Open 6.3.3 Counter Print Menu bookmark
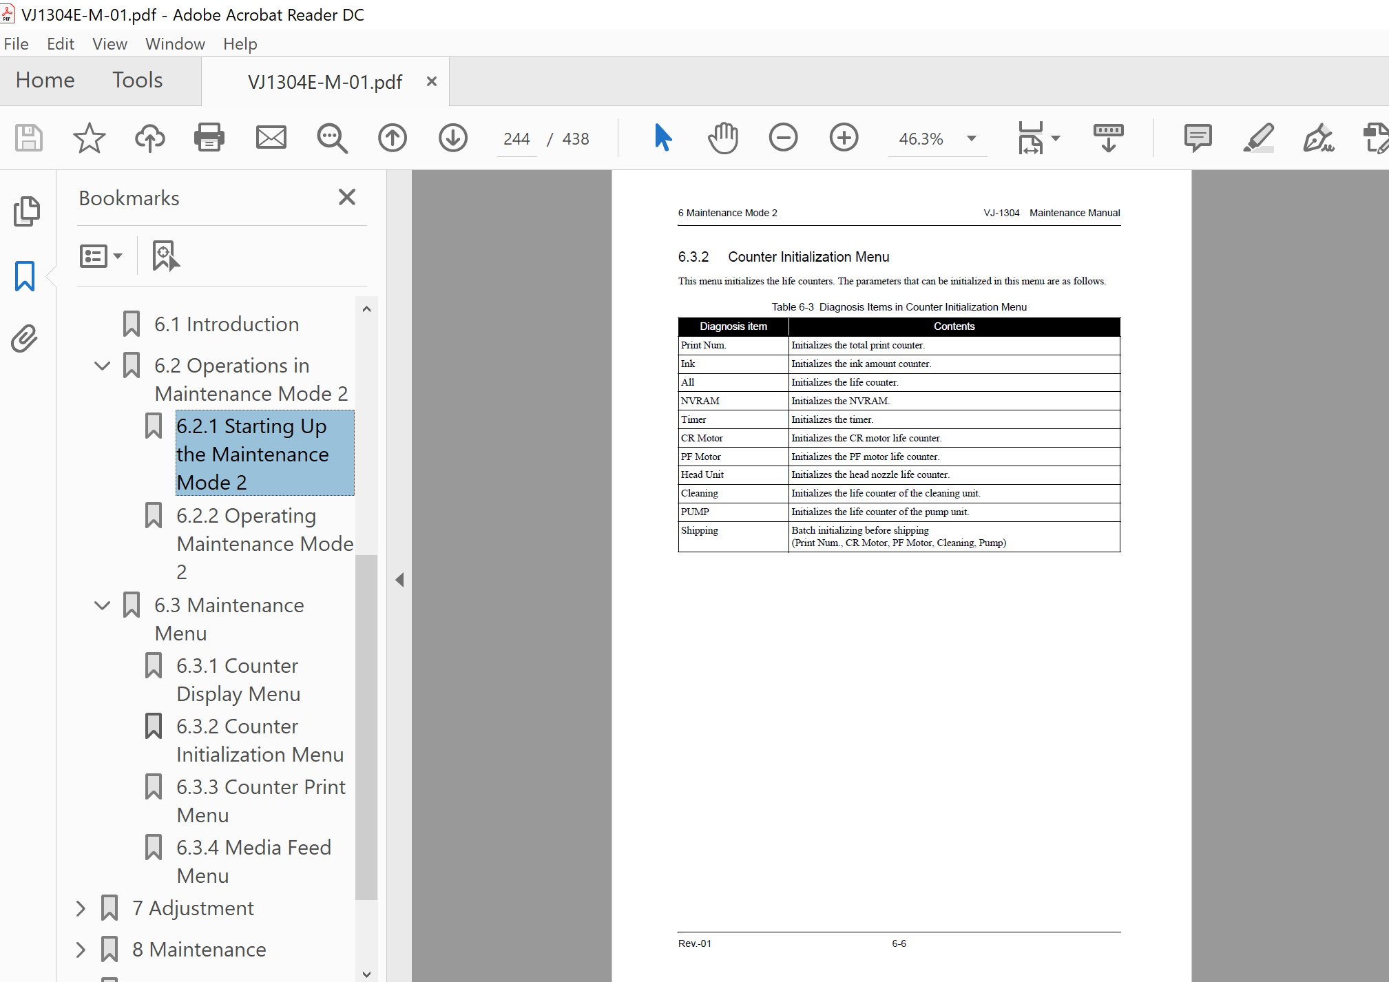The width and height of the screenshot is (1389, 982). [261, 801]
